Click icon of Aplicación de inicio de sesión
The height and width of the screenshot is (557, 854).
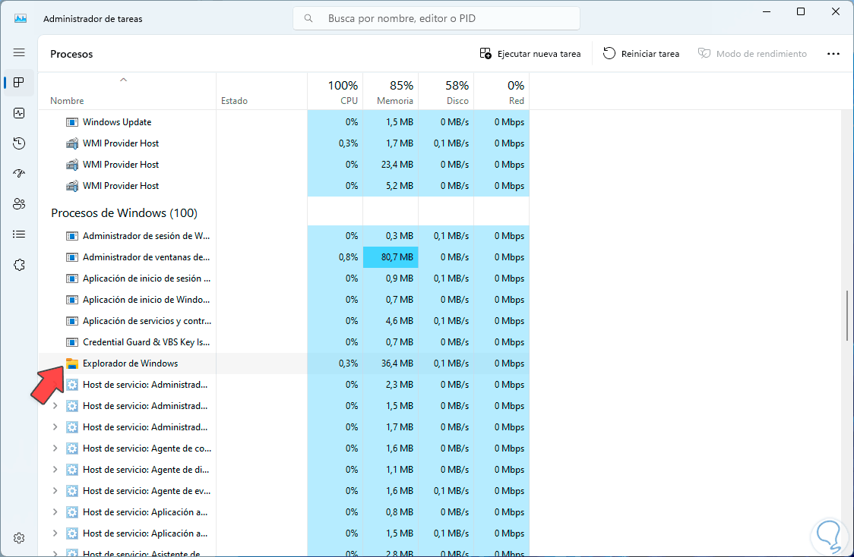(72, 278)
